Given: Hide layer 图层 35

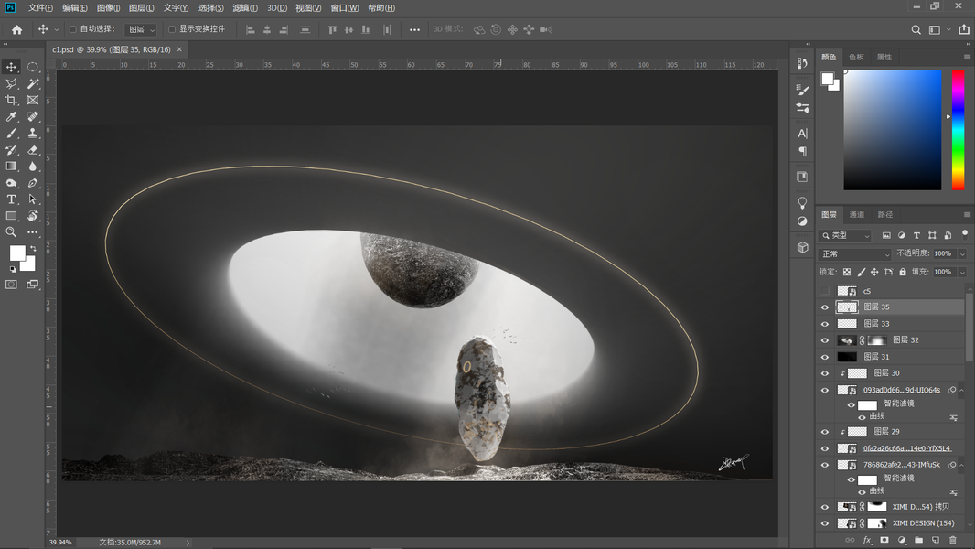Looking at the screenshot, I should (825, 307).
